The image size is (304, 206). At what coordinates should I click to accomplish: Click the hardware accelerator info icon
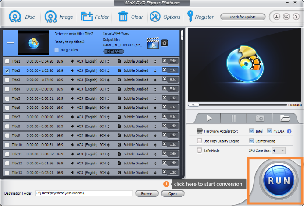pyautogui.click(x=289, y=131)
